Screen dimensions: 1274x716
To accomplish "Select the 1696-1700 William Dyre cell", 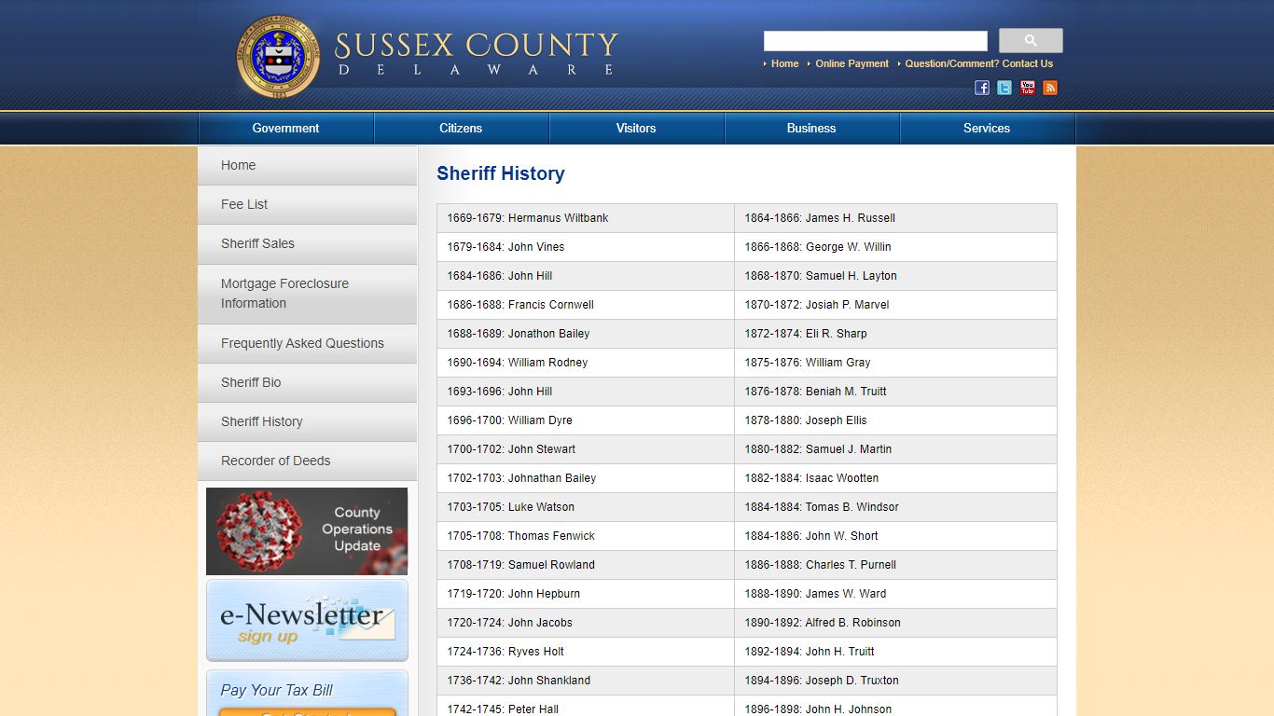I will pos(586,420).
